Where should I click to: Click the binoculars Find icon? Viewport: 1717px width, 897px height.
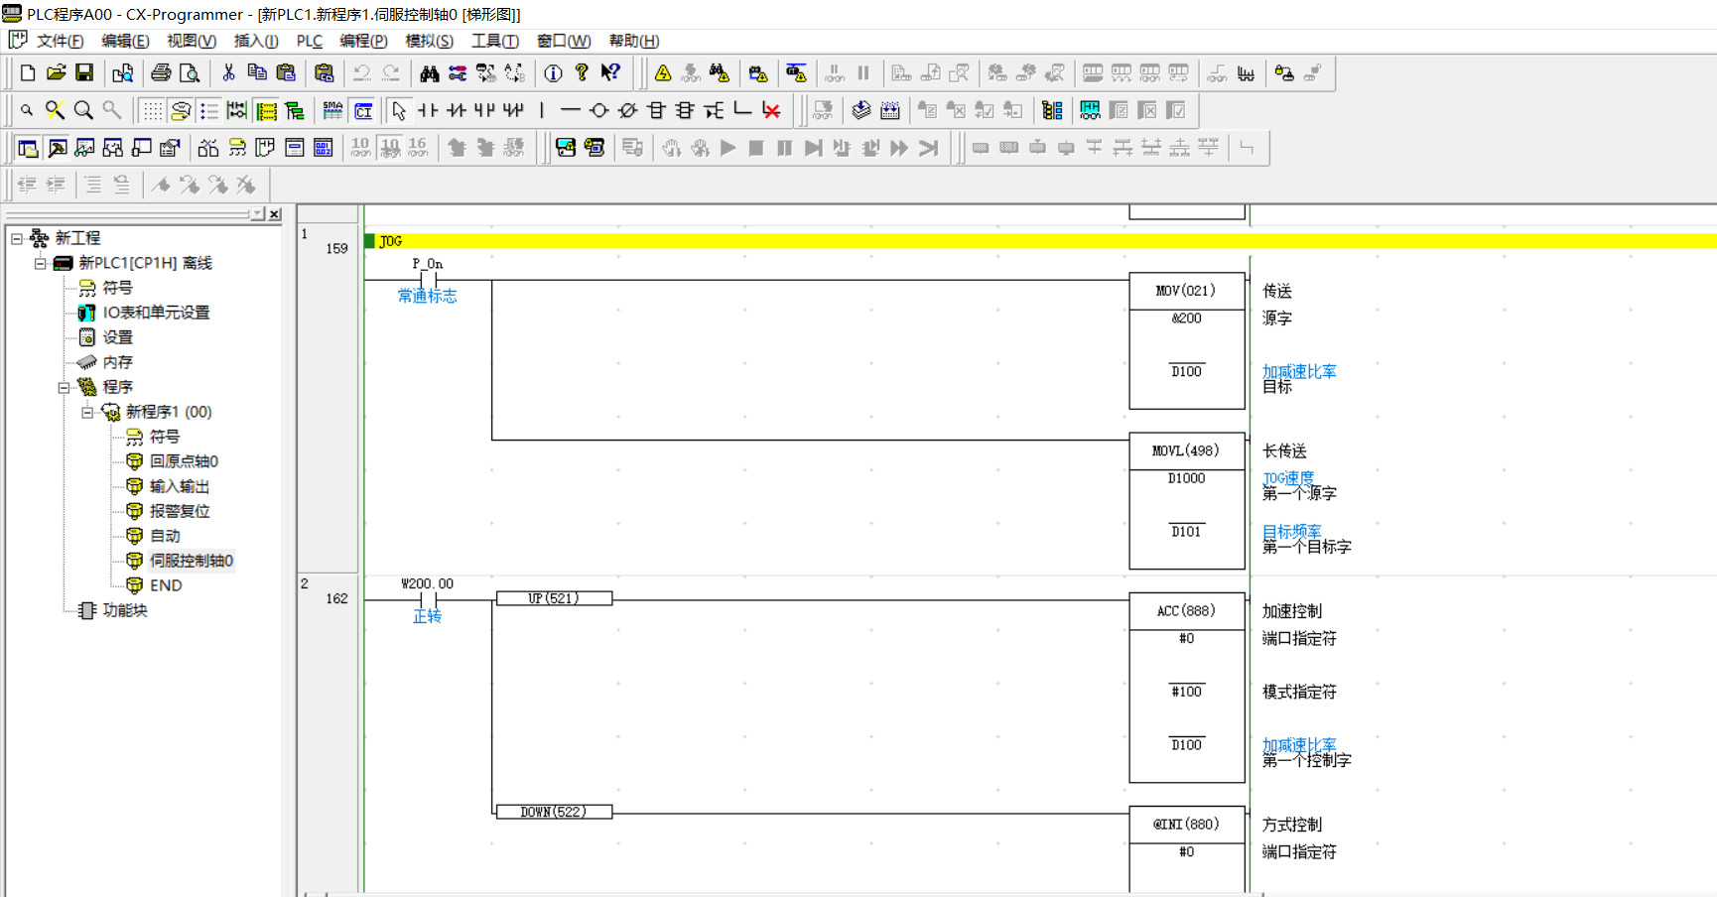429,72
